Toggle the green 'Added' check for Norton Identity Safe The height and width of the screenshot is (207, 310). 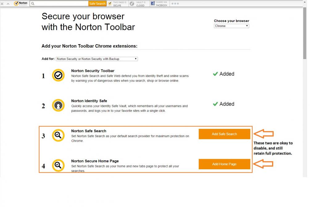point(223,104)
